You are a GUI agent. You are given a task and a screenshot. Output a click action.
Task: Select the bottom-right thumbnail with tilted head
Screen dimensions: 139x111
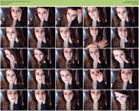click(x=125, y=100)
